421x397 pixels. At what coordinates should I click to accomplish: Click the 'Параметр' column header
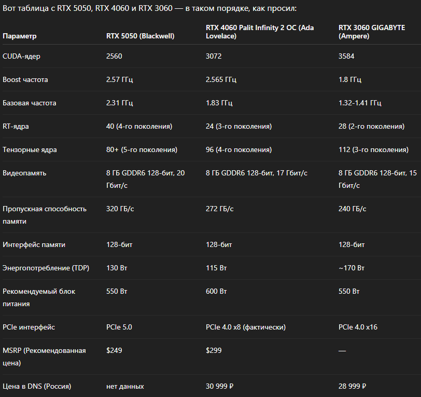20,36
